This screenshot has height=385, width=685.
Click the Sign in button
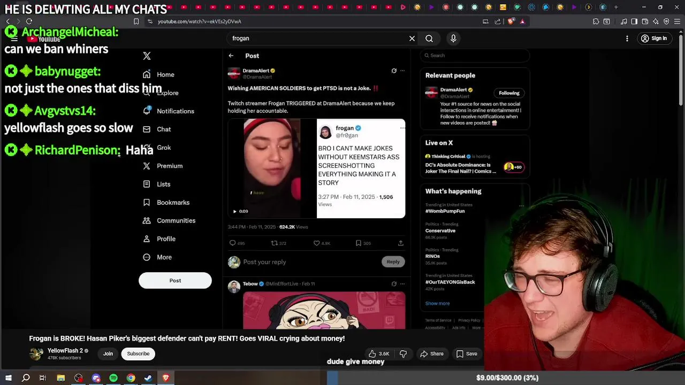coord(654,38)
